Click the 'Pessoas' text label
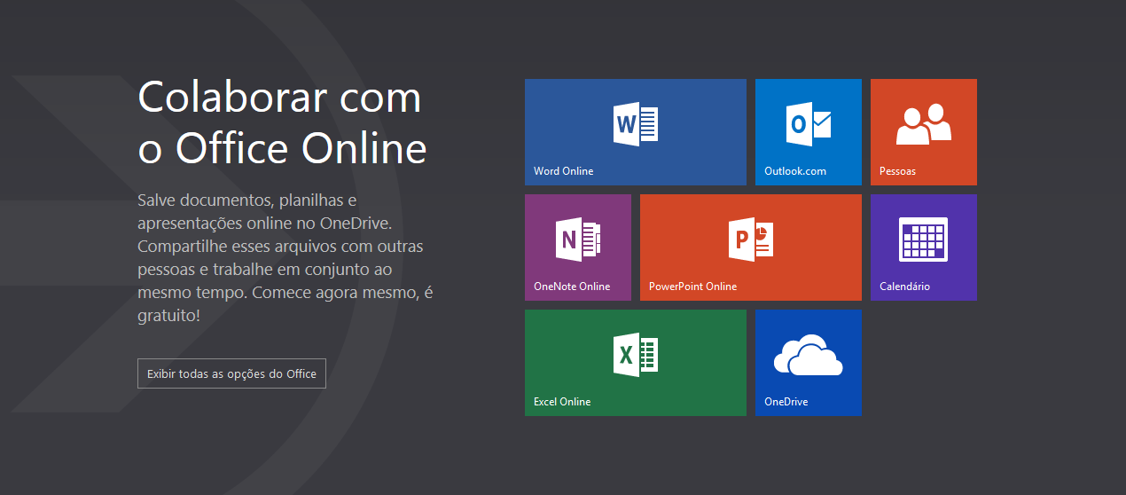 [x=897, y=171]
